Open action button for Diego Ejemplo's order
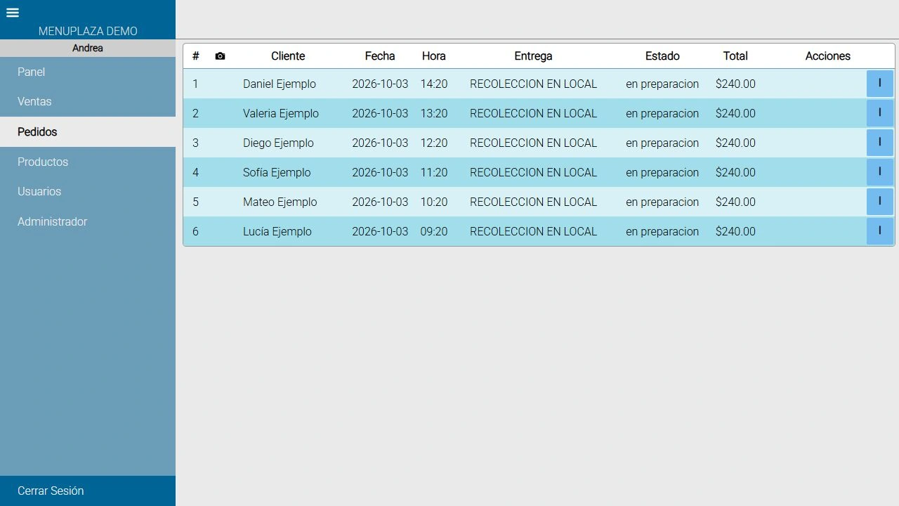Viewport: 899px width, 506px height. (x=879, y=143)
